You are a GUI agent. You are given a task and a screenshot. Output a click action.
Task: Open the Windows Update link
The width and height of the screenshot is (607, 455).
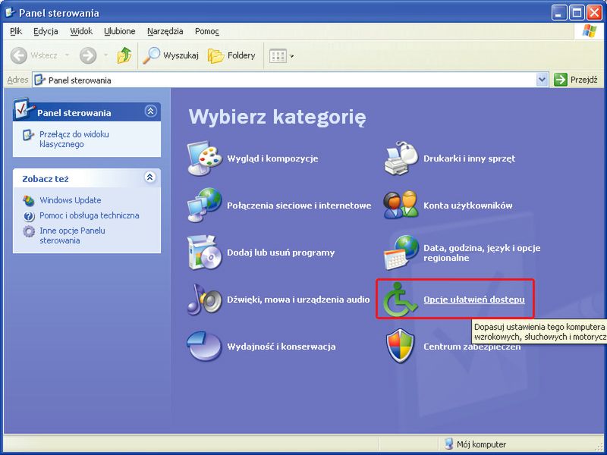[71, 200]
